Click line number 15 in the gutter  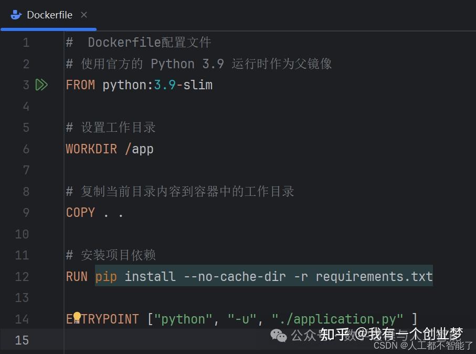point(22,340)
